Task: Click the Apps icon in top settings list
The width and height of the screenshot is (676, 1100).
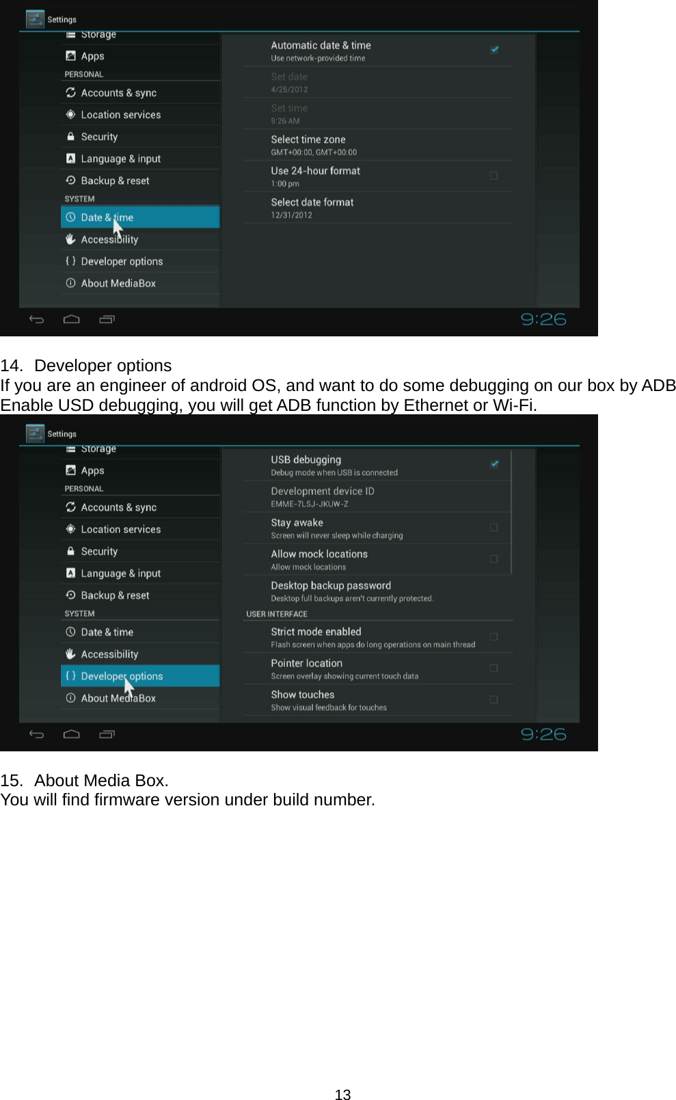Action: pos(70,56)
